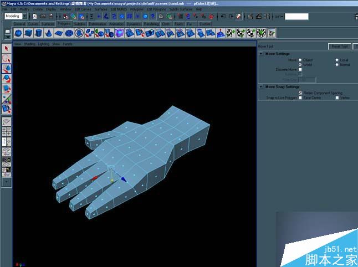This screenshot has height=267, width=358.
Task: Enable Vertex snap checkbox
Action: (337, 97)
